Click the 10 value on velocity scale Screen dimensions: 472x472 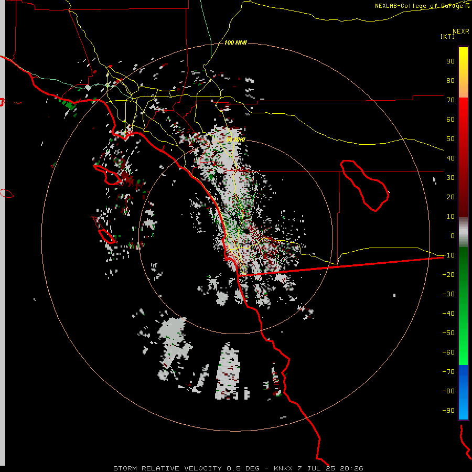[450, 217]
